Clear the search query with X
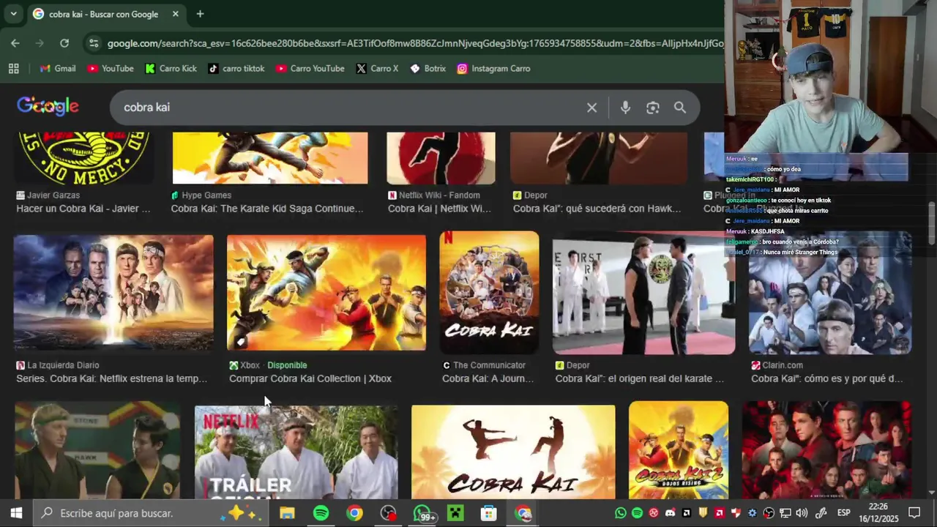 tap(591, 108)
